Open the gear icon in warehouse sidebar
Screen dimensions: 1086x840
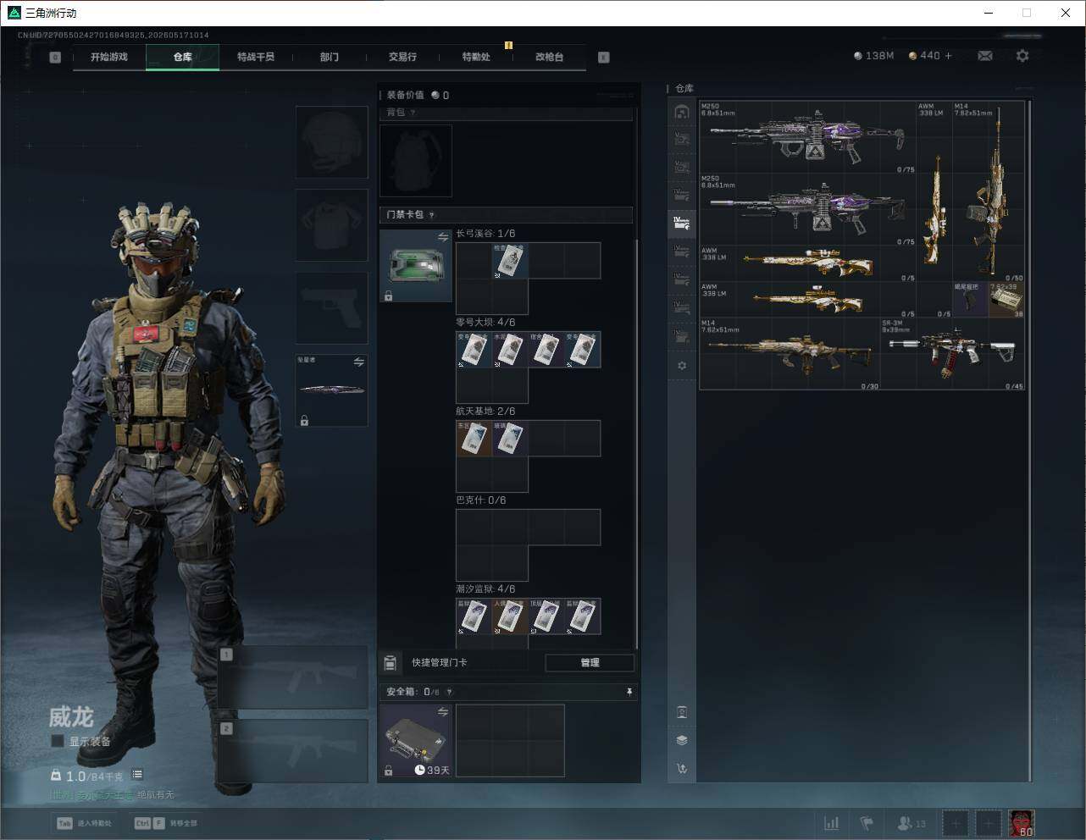click(682, 366)
